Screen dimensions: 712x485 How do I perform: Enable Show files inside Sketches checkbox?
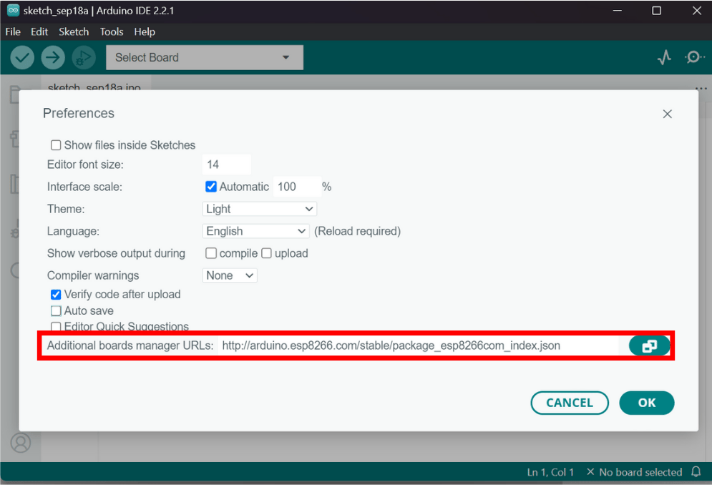coord(56,145)
